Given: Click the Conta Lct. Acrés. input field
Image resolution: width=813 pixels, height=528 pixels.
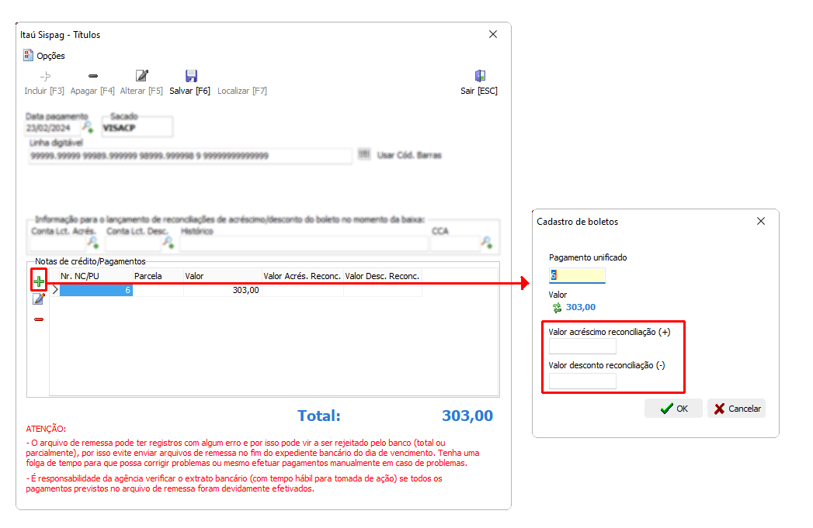Looking at the screenshot, I should coord(58,243).
